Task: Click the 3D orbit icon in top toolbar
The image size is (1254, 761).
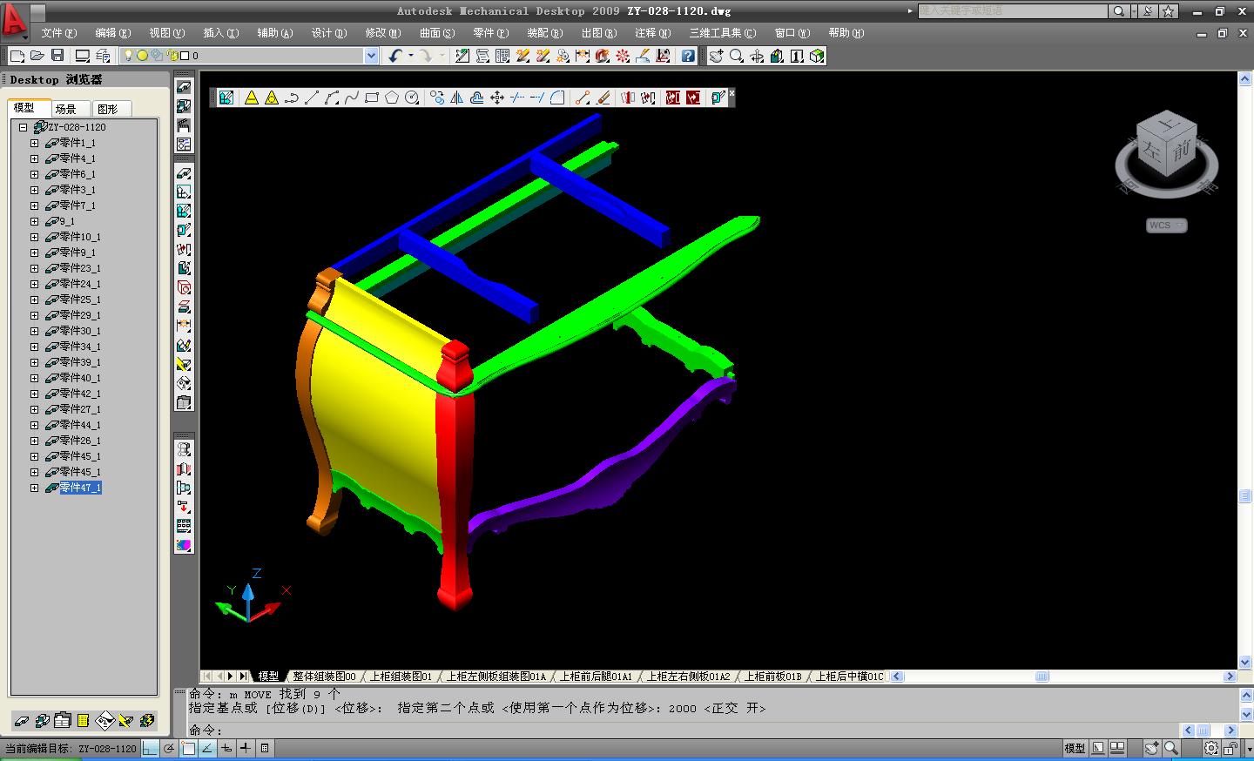Action: (757, 56)
